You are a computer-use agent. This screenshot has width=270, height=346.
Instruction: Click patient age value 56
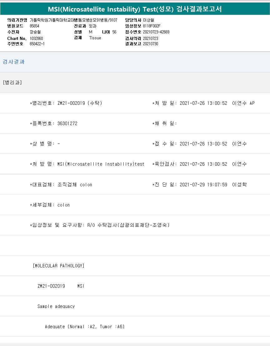[x=114, y=32]
